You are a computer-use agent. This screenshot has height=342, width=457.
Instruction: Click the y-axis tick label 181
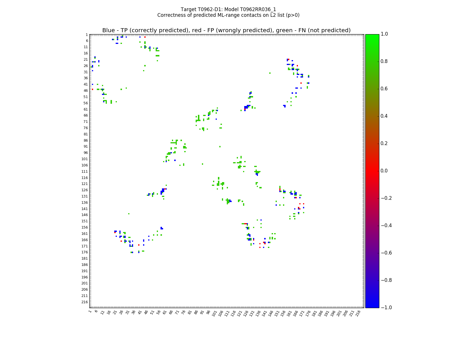[85, 258]
